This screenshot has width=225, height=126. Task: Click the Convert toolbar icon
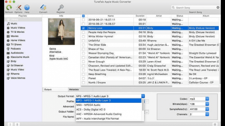(43, 8)
